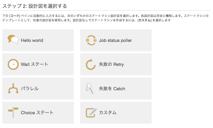Image resolution: width=213 pixels, height=128 pixels.
Task: Click the 'Job status poller' label text
Action: 115,40
